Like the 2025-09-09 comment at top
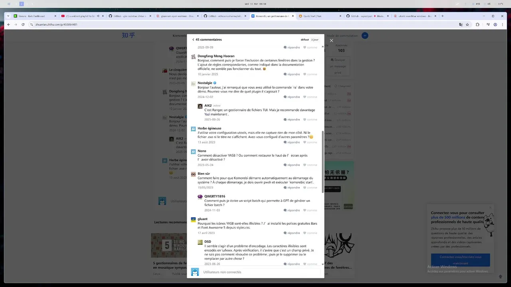 310,47
